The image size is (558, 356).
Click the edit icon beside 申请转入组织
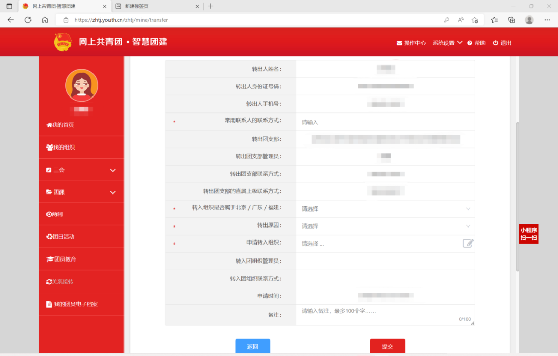point(468,243)
